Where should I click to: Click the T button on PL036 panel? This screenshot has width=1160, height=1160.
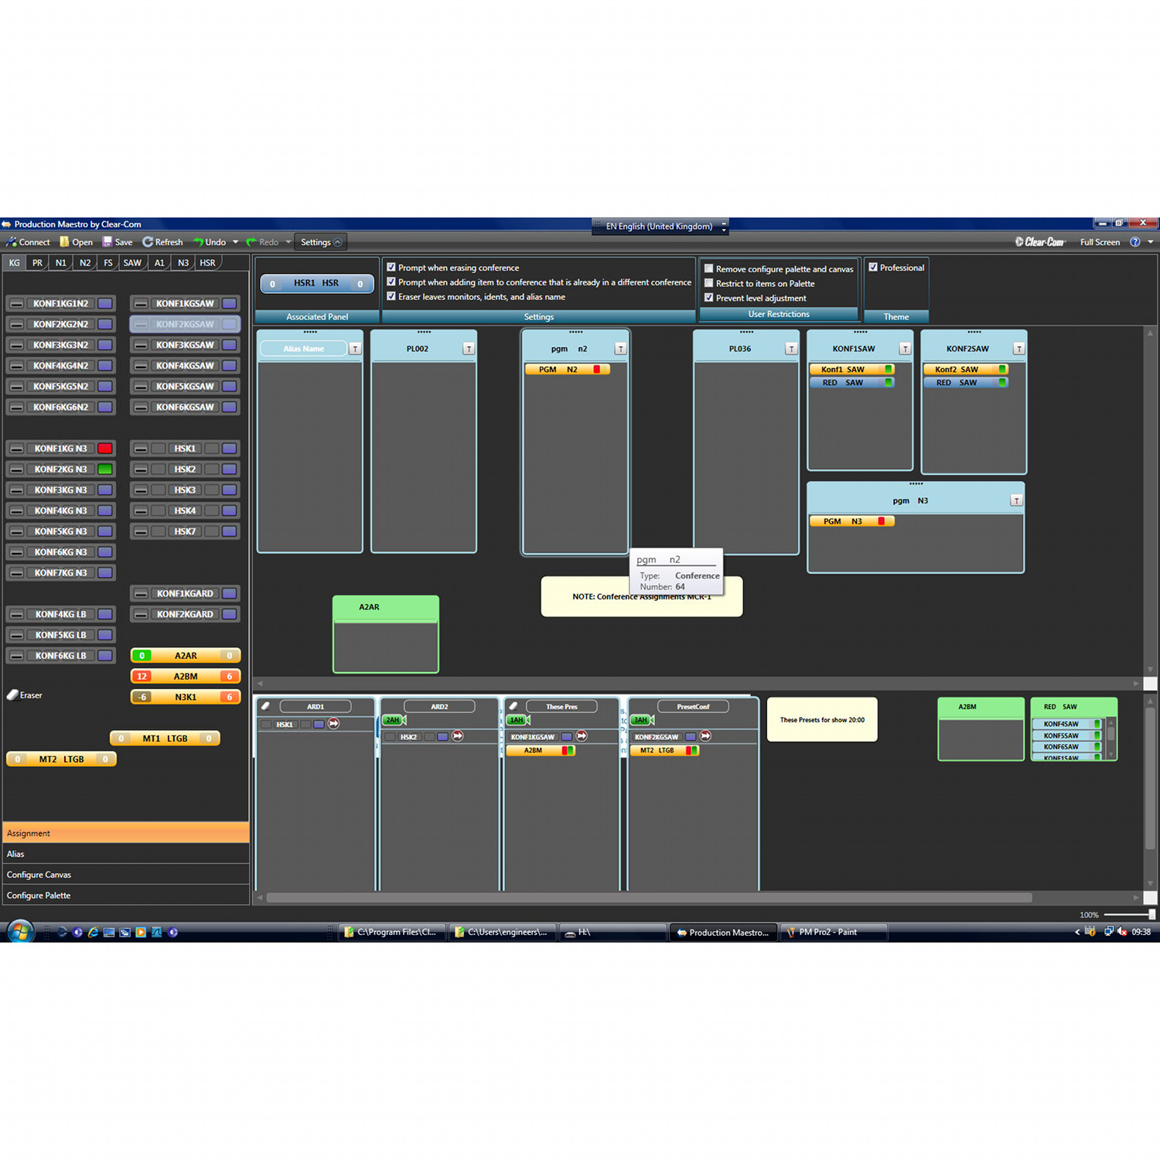(x=791, y=349)
